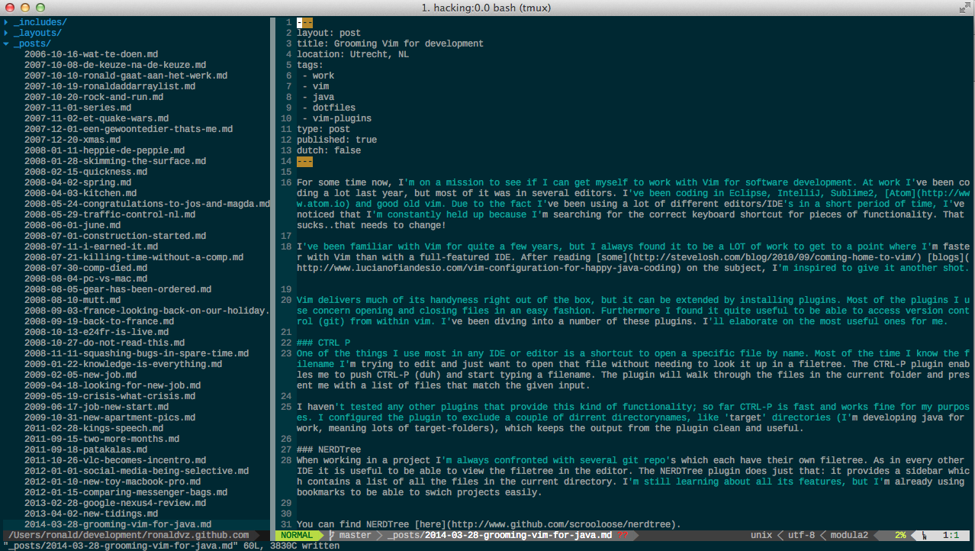The image size is (975, 551).
Task: Select 2009-02-05-new-job.md
Action: (81, 375)
